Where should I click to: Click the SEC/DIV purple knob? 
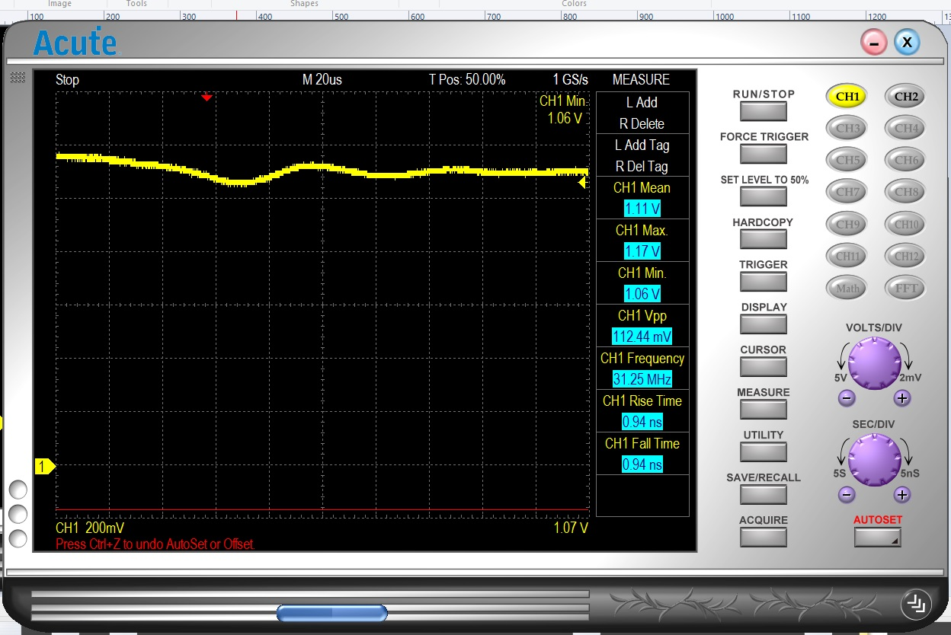click(874, 459)
